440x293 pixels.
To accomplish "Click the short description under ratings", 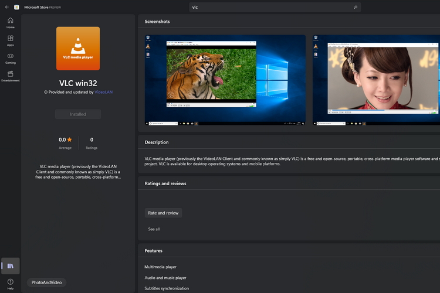I will pyautogui.click(x=78, y=172).
